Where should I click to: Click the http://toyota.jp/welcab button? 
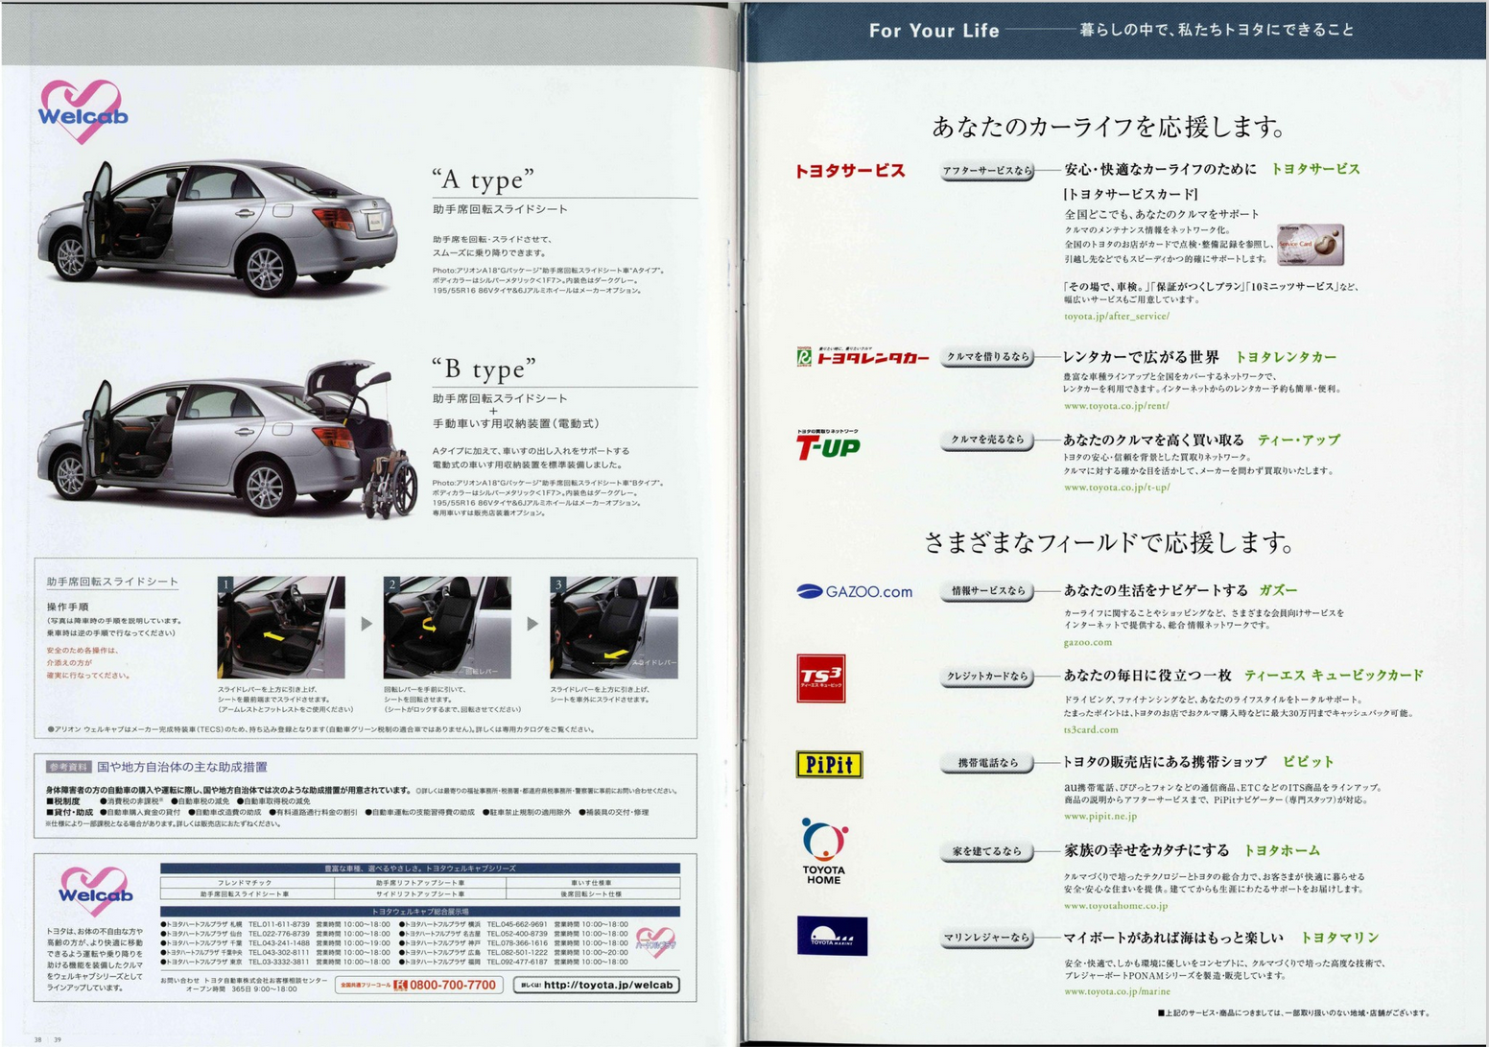pyautogui.click(x=597, y=985)
